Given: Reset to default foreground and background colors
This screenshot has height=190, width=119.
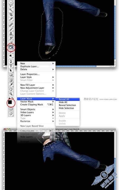Looking at the screenshot, I should pos(9,98).
